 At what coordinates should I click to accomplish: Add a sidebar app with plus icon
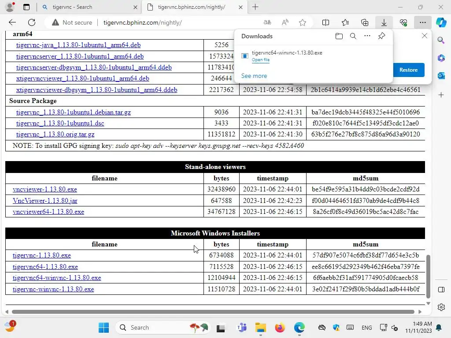click(441, 95)
